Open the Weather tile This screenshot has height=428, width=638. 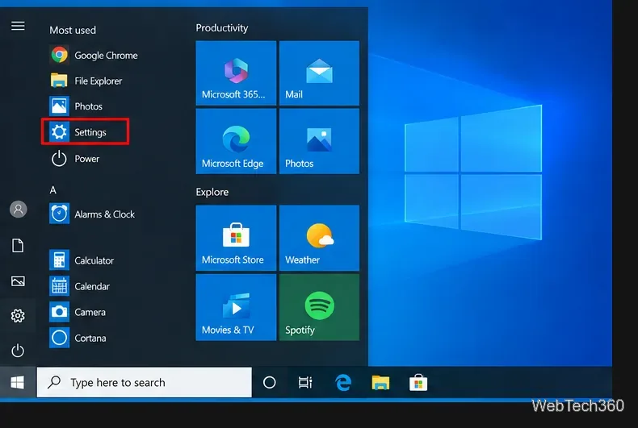point(320,238)
